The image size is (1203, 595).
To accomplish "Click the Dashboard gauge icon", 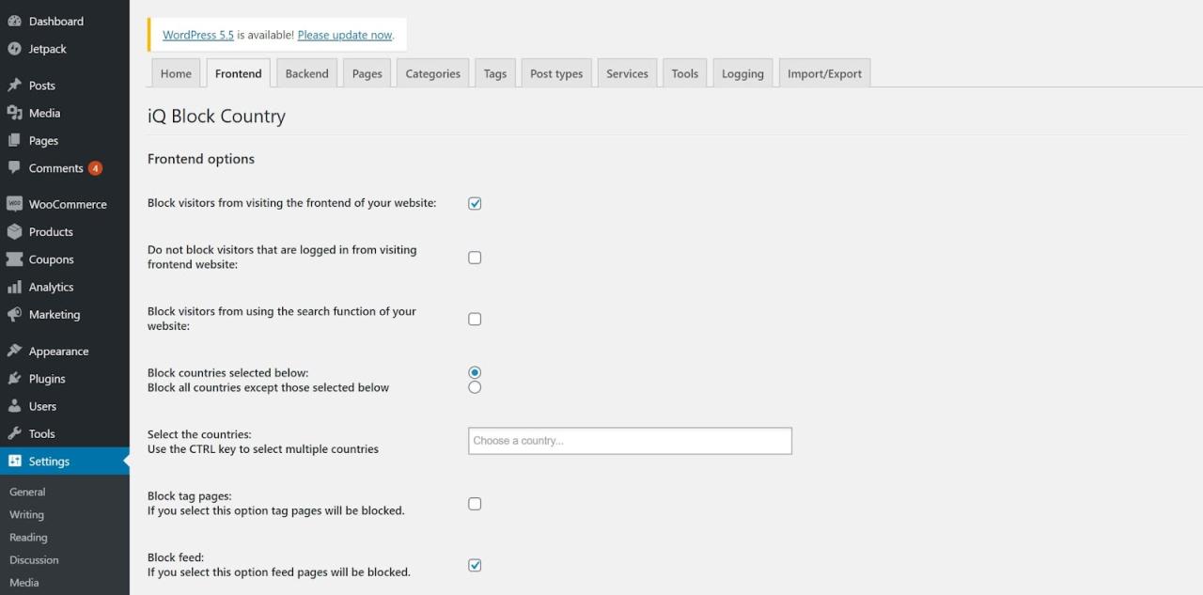I will (14, 21).
